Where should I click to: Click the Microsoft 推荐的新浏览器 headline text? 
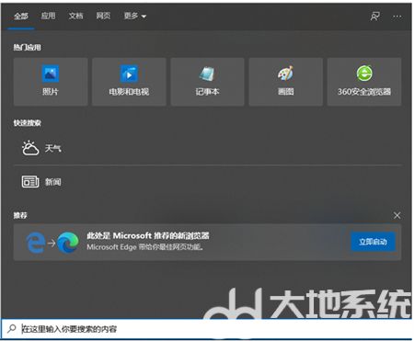(x=148, y=235)
